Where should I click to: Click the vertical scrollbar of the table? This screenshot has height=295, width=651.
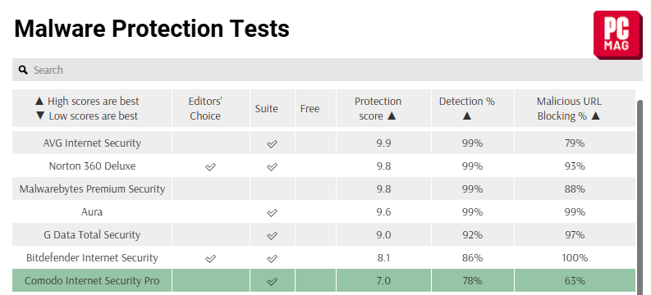pos(642,197)
